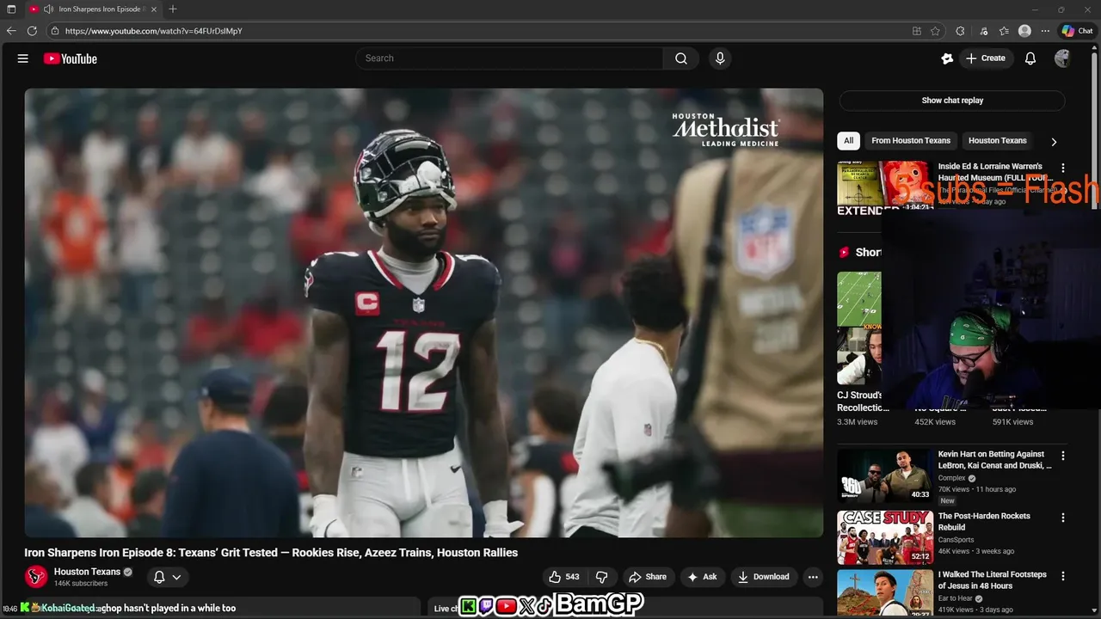Mute the tab using speaker icon

tap(48, 9)
